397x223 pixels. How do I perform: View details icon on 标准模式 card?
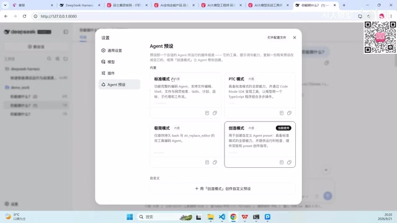(207, 113)
